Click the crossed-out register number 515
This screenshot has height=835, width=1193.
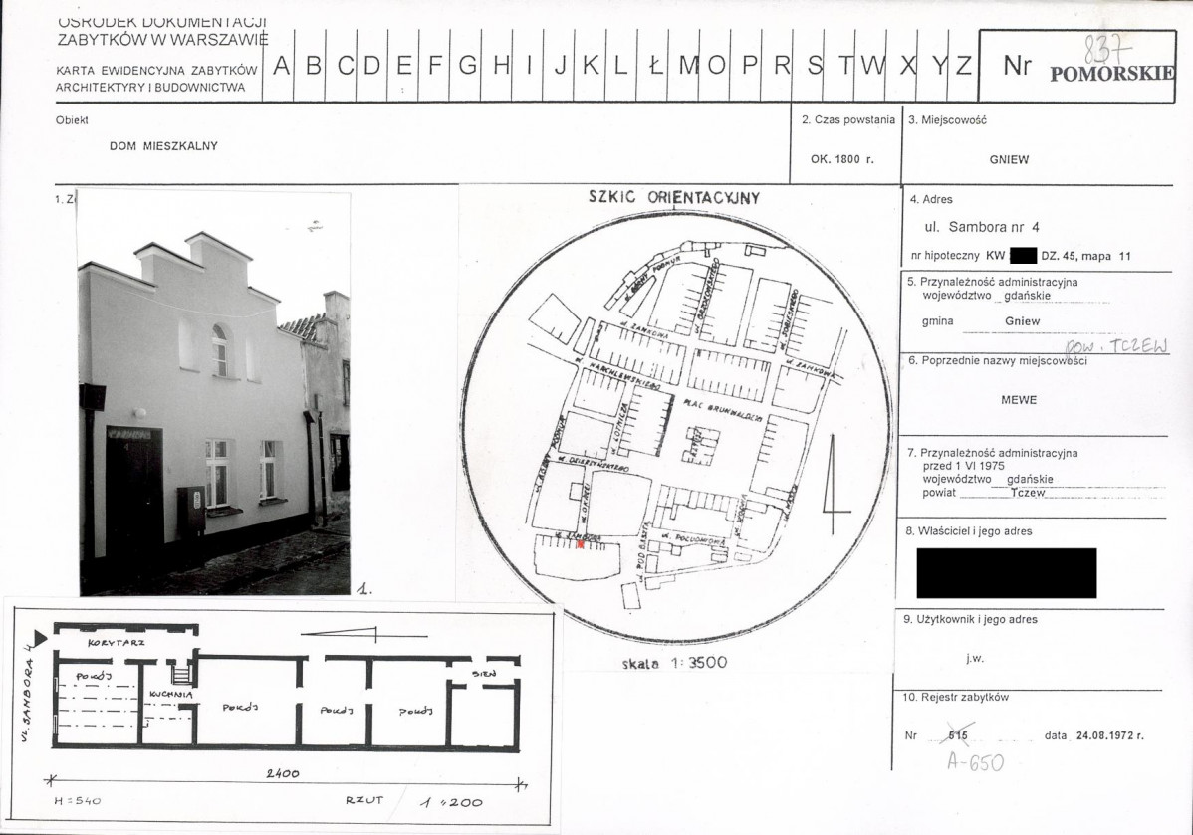pyautogui.click(x=958, y=735)
